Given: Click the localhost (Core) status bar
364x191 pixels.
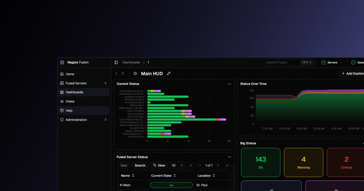Looking at the screenshot, I should pos(168,136).
